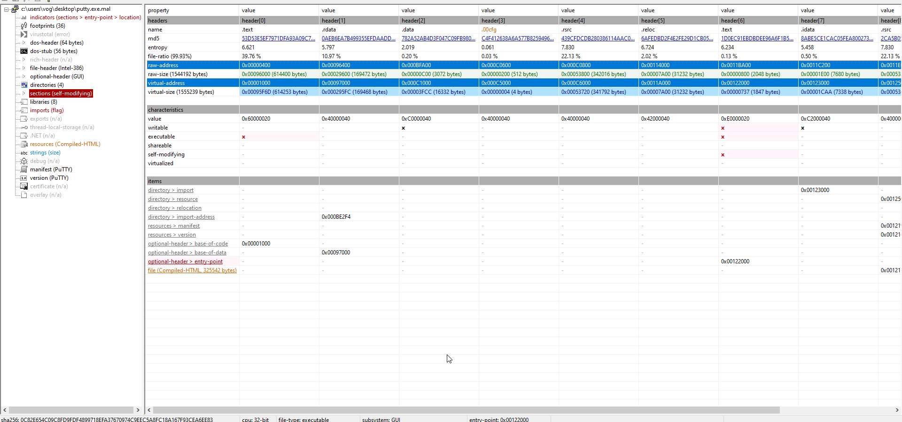Screen dimensions: 902x422
Task: Click the version 1.0 icon
Action: 23,178
